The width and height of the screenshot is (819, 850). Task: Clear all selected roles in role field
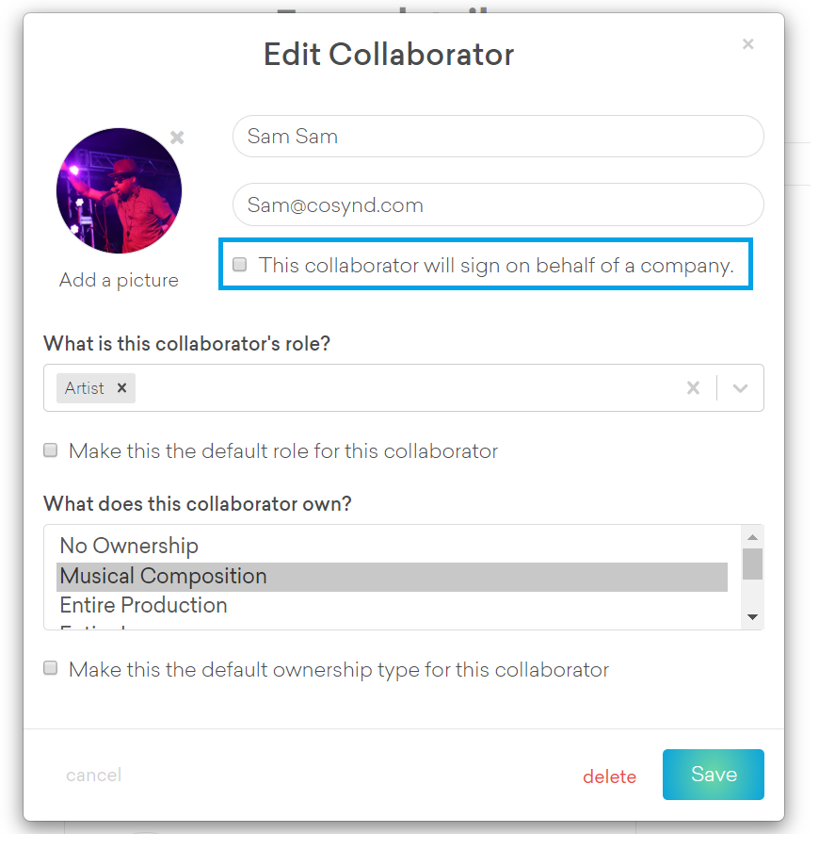pyautogui.click(x=693, y=387)
